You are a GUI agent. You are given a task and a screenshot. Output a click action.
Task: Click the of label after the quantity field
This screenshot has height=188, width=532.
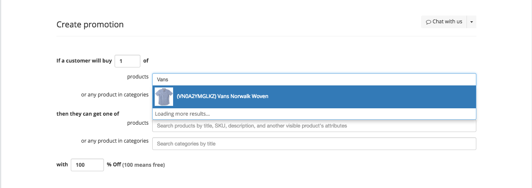(x=146, y=60)
